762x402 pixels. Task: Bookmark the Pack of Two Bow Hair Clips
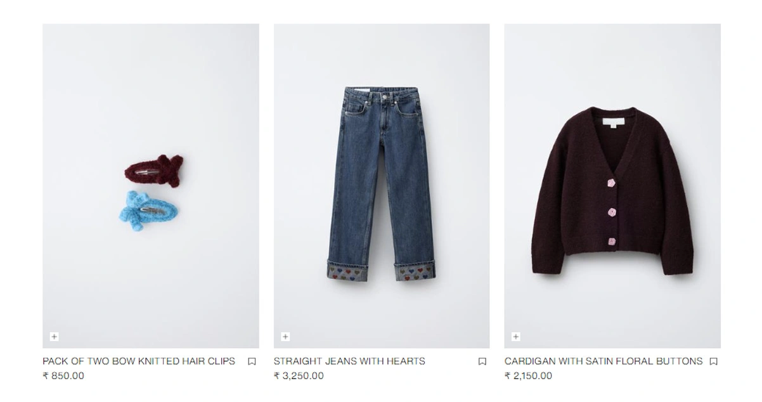[252, 361]
